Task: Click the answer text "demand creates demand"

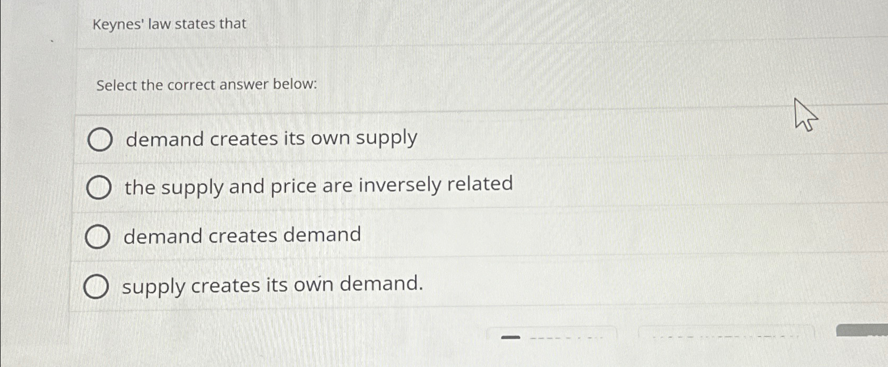Action: (241, 235)
